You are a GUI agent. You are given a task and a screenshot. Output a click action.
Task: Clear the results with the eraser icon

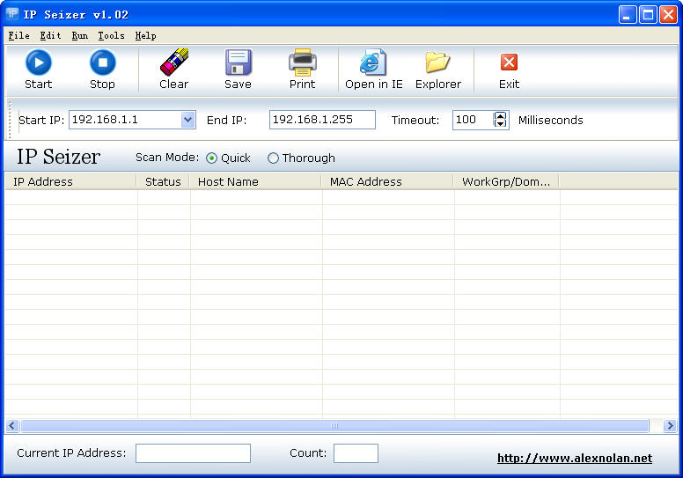173,70
